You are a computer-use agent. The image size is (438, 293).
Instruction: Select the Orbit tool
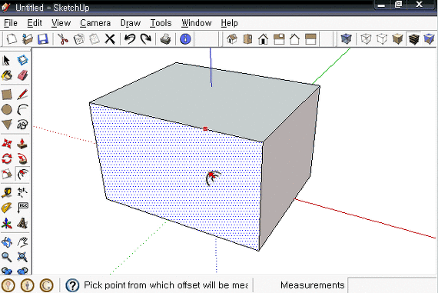coord(7,242)
